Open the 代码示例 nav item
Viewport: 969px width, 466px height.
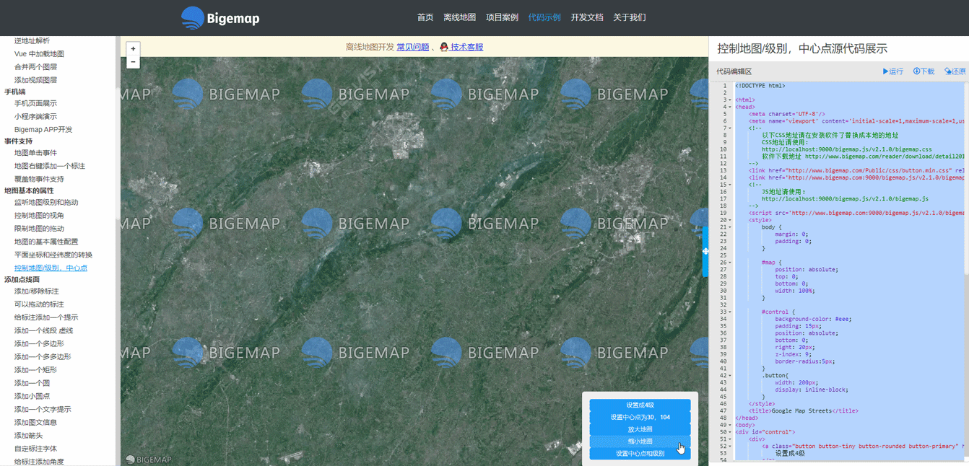[x=544, y=17]
